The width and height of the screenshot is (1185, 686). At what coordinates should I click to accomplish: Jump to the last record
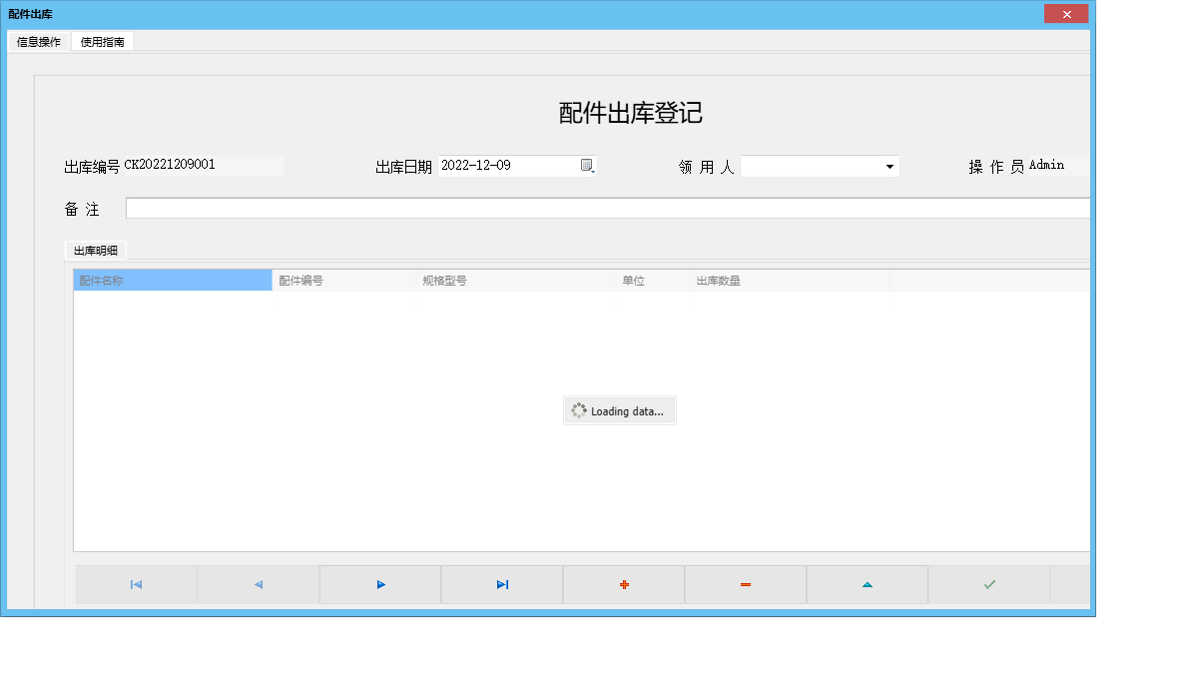point(502,584)
